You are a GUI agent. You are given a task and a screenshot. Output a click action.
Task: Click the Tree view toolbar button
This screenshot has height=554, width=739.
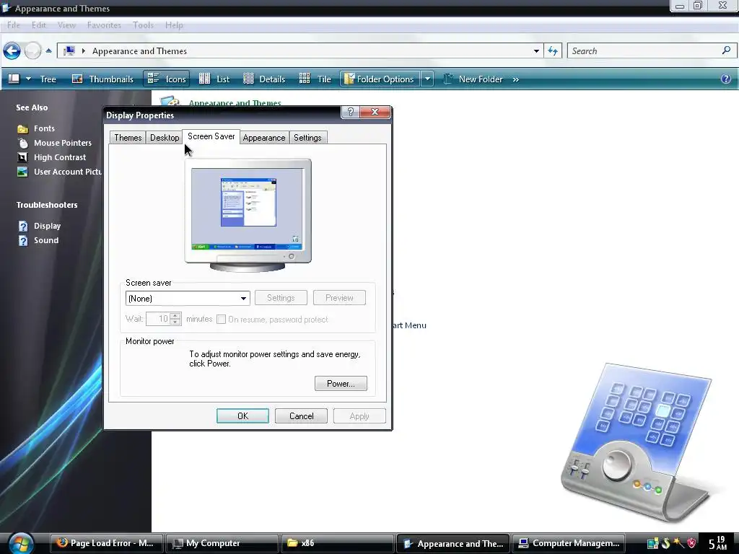(48, 79)
